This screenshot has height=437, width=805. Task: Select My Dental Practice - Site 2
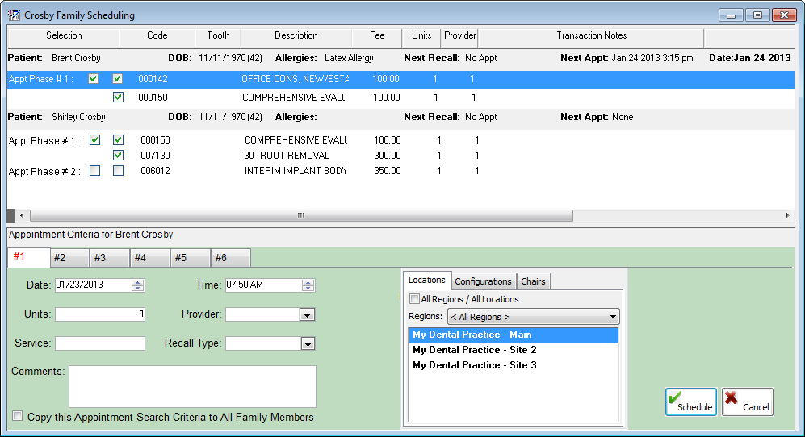tap(514, 350)
